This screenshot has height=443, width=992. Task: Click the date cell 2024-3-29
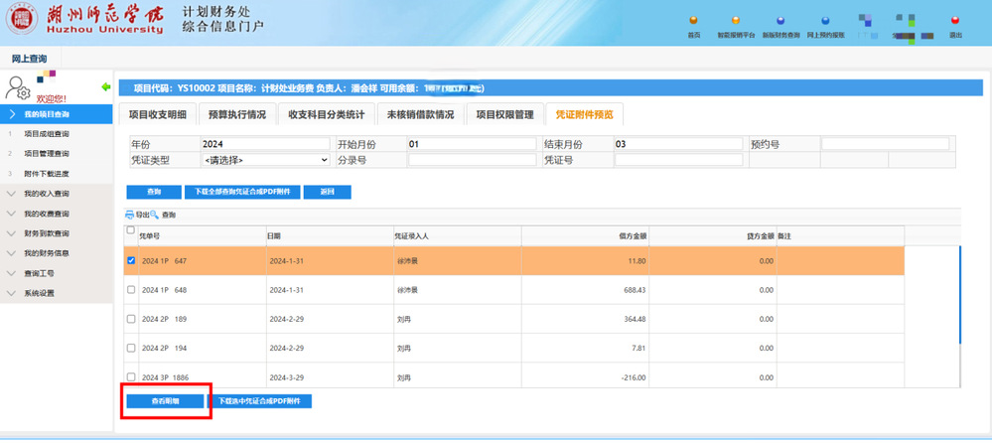click(329, 377)
